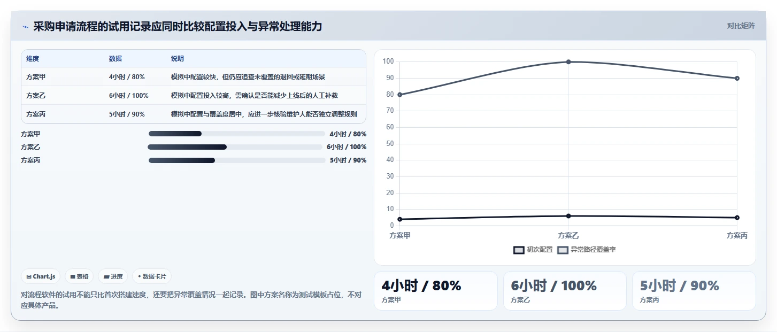Click the title icon before 采购申请流程
Screen dimensions: 777x332
coord(25,27)
